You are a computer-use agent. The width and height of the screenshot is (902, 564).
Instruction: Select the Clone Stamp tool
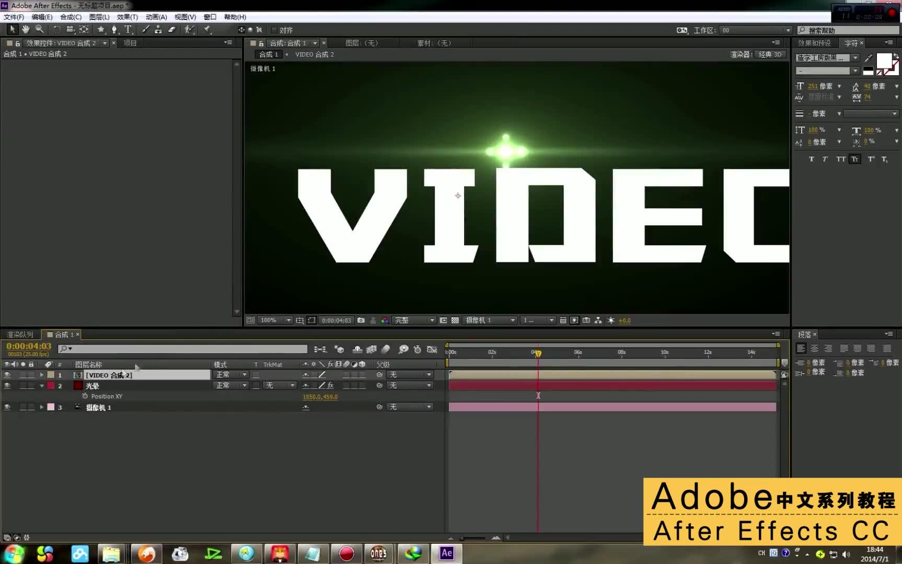coord(158,29)
